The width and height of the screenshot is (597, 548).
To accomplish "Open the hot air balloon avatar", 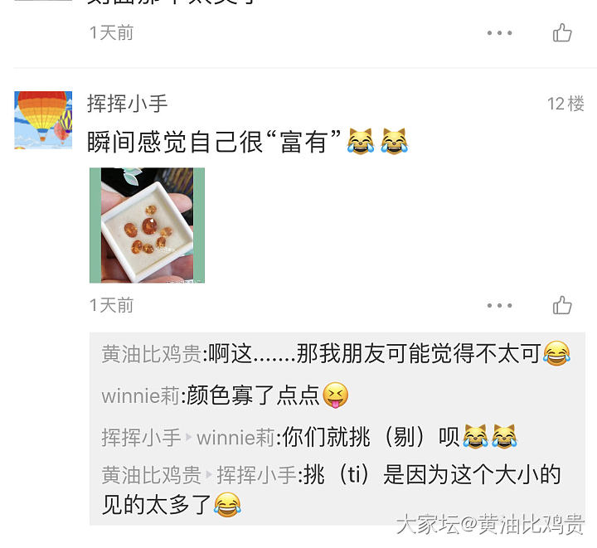I will [x=43, y=119].
